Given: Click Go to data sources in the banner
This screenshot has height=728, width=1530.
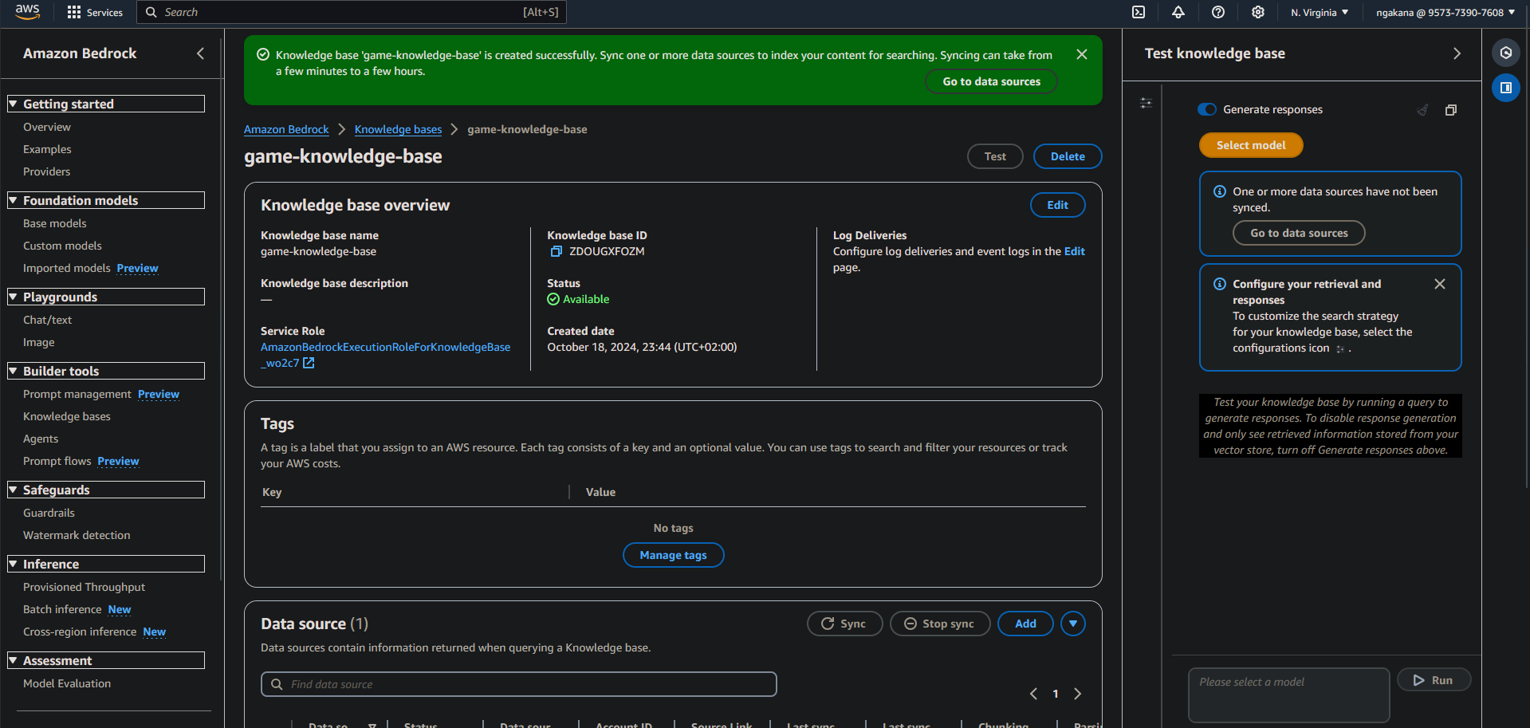Looking at the screenshot, I should coord(992,81).
